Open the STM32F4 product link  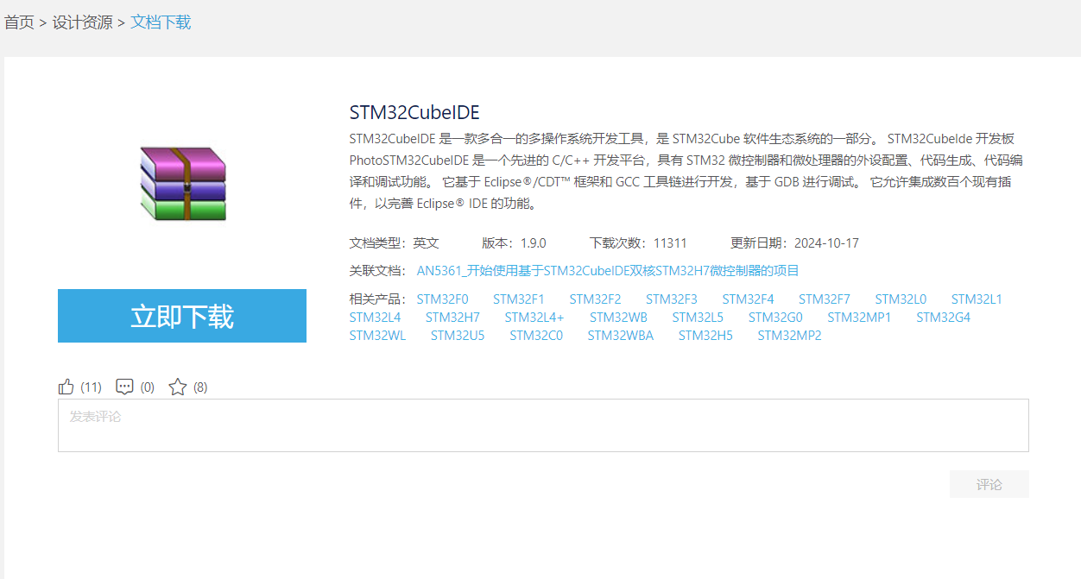(748, 299)
